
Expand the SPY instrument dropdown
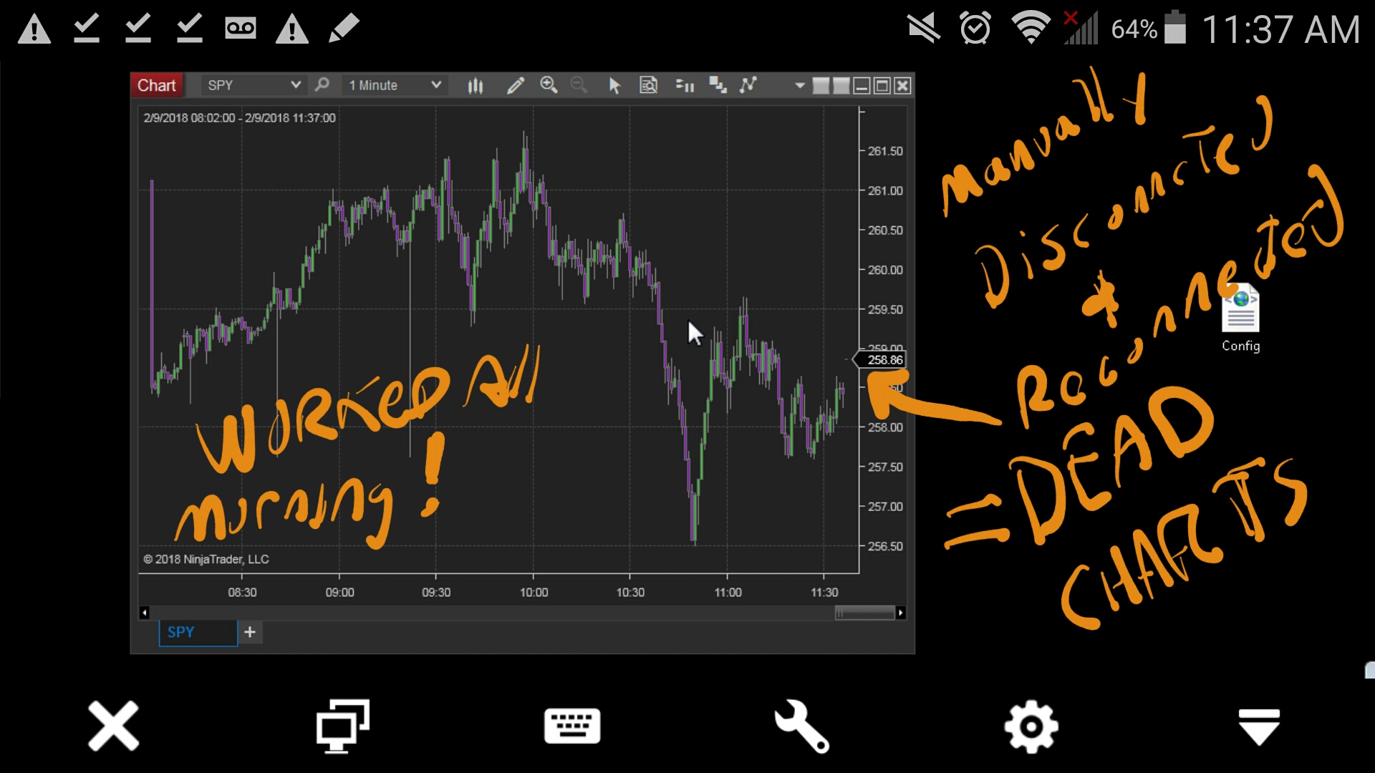[x=294, y=85]
